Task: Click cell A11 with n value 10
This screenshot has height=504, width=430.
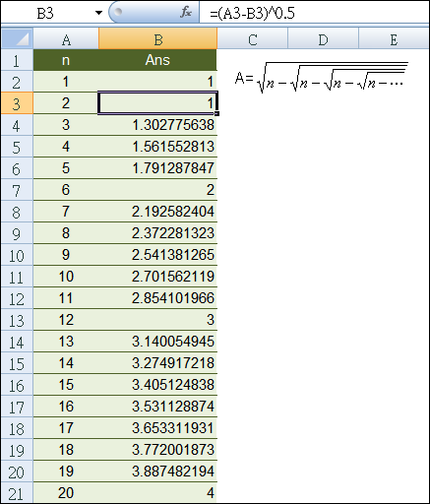Action: tap(66, 277)
